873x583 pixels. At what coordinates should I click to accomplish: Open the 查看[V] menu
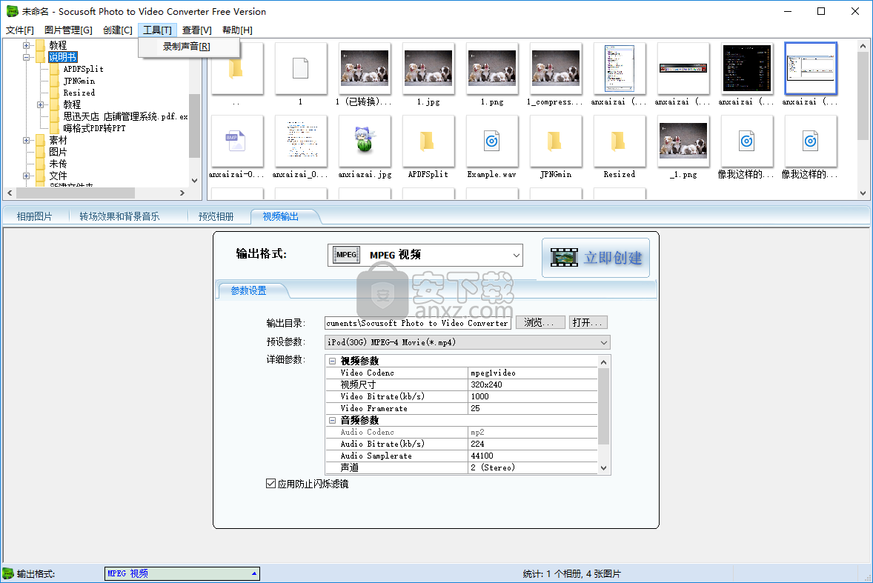pyautogui.click(x=196, y=30)
